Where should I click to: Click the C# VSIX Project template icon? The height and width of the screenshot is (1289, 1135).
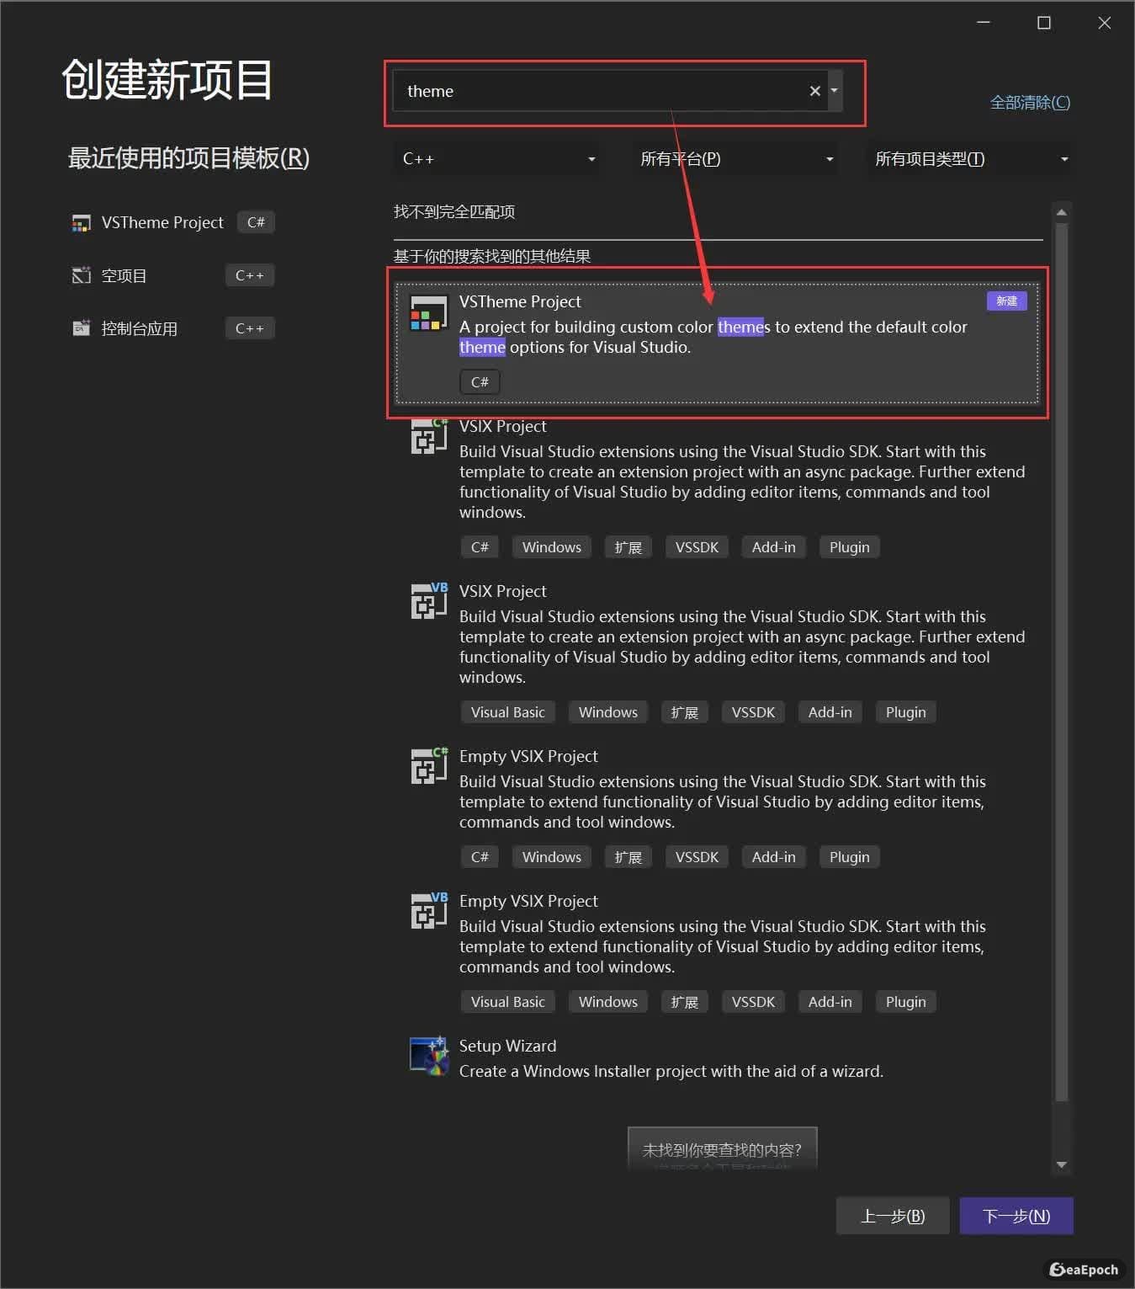[x=428, y=436]
